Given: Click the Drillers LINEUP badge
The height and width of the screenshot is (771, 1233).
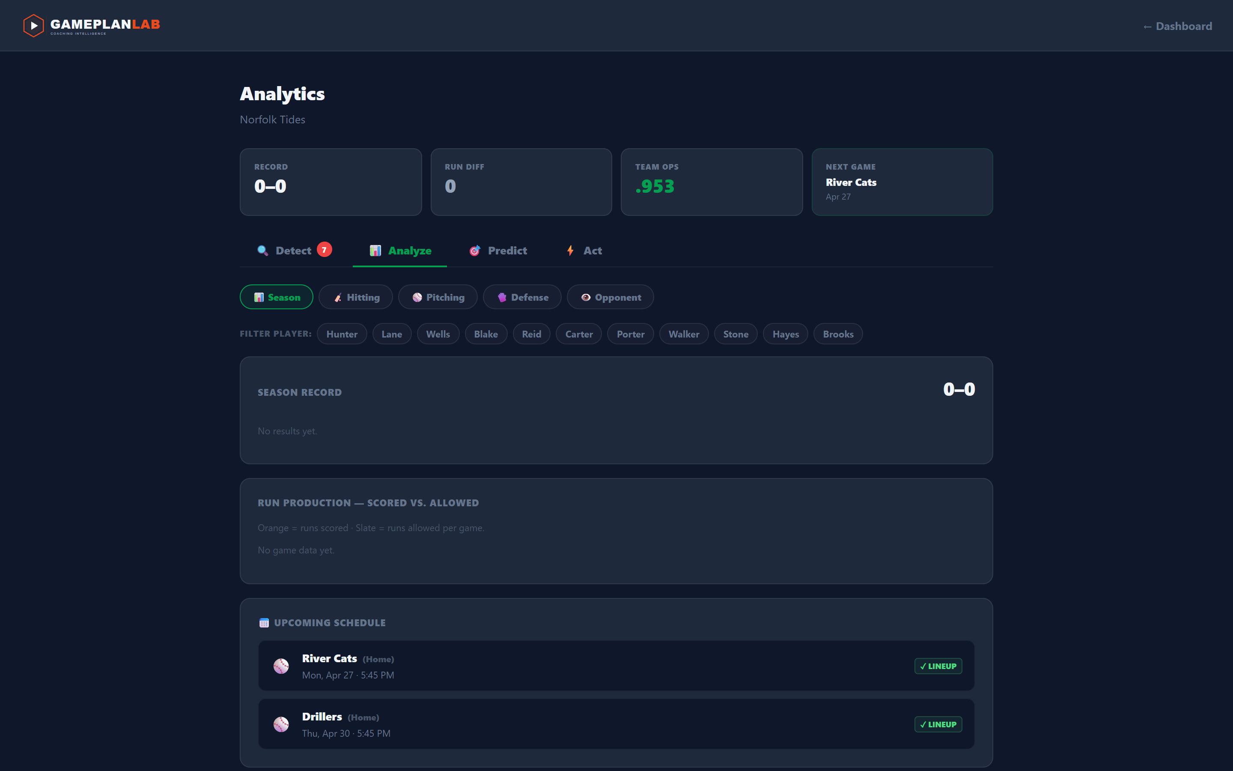Looking at the screenshot, I should pyautogui.click(x=938, y=724).
